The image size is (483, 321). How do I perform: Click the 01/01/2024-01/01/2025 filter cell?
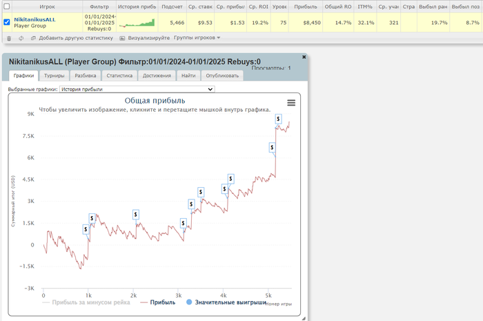point(99,23)
